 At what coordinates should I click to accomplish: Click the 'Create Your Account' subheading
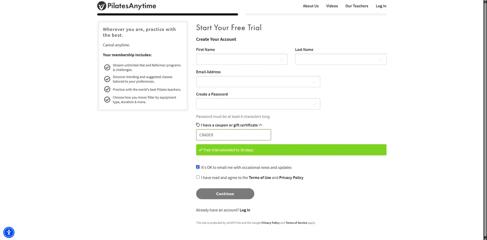(216, 39)
